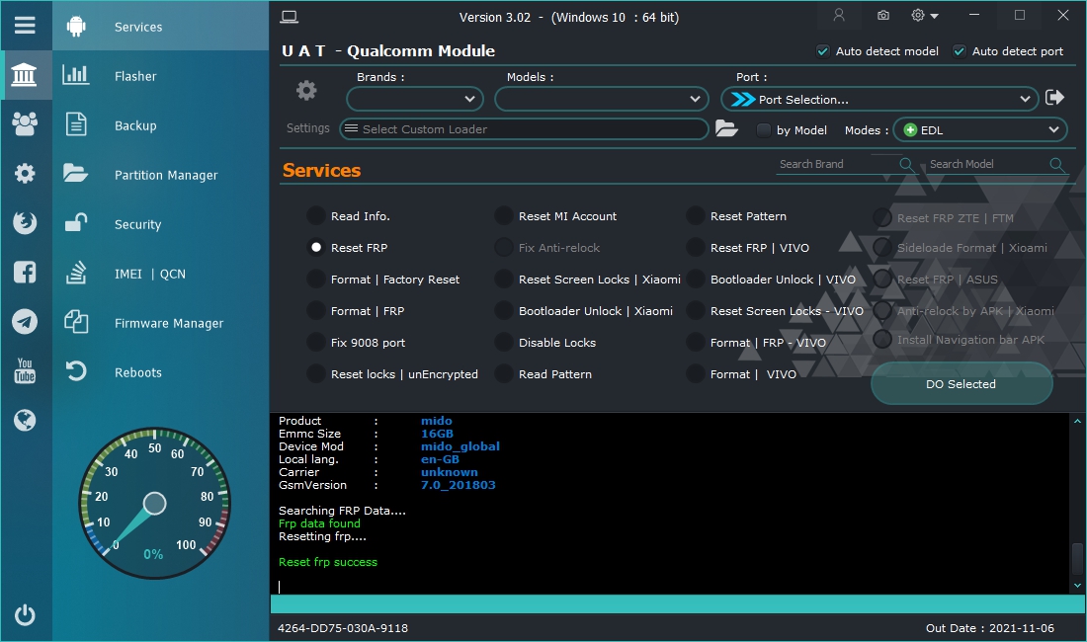Select Format | Factory Reset option
1087x642 pixels.
coord(316,280)
